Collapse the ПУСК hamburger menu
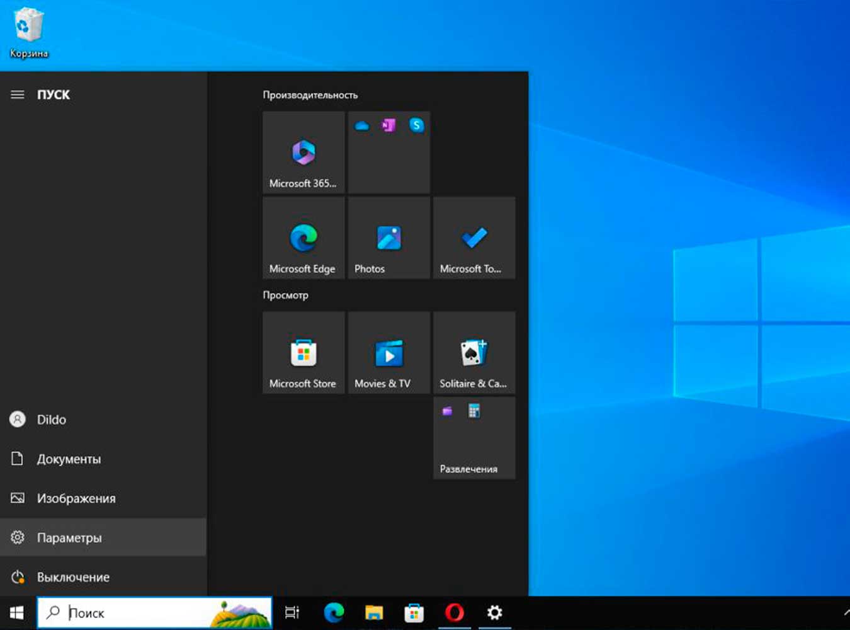The image size is (850, 630). (x=18, y=94)
